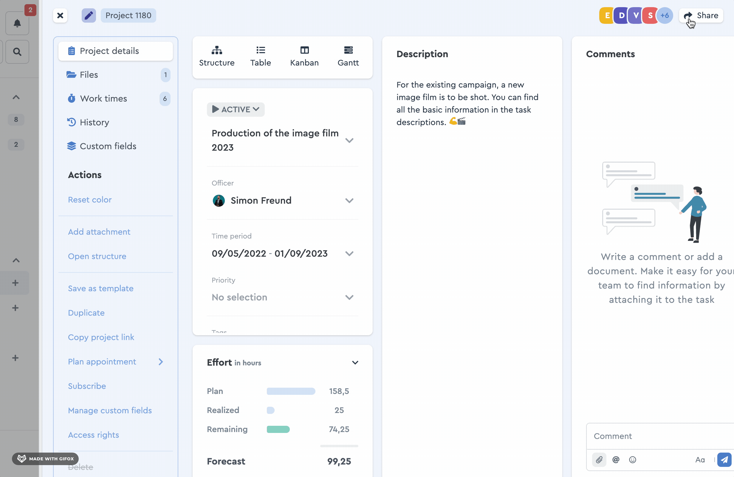Click the sidebar badge showing 8
This screenshot has width=734, height=477.
click(x=16, y=119)
